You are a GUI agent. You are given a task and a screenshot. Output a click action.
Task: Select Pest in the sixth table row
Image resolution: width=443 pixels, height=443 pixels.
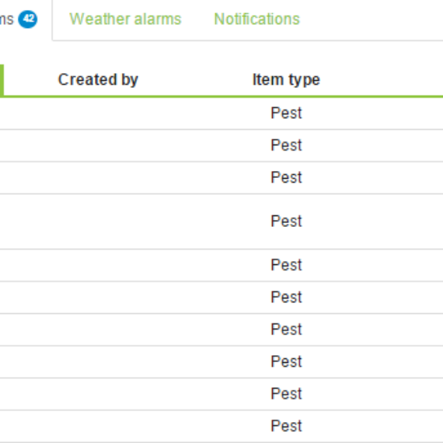pyautogui.click(x=286, y=297)
